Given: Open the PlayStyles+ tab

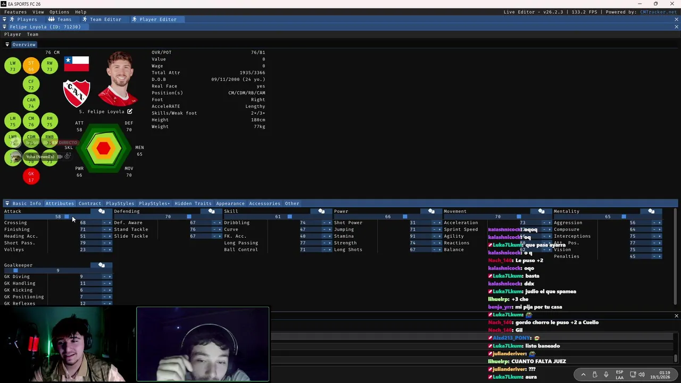Looking at the screenshot, I should (154, 203).
